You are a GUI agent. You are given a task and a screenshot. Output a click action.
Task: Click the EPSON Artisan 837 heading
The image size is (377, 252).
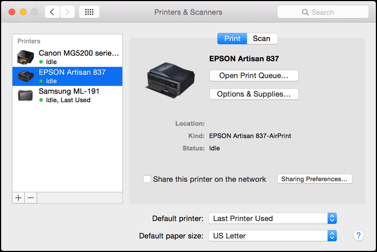click(x=244, y=59)
